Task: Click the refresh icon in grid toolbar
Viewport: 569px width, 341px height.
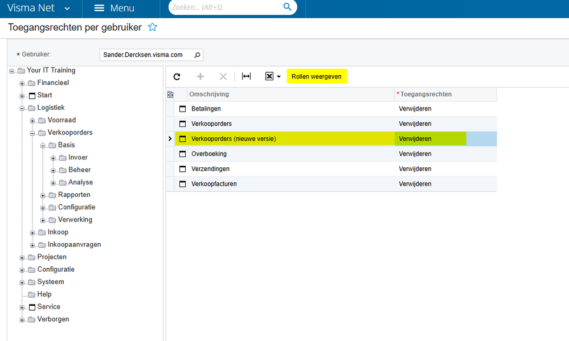Action: (177, 76)
